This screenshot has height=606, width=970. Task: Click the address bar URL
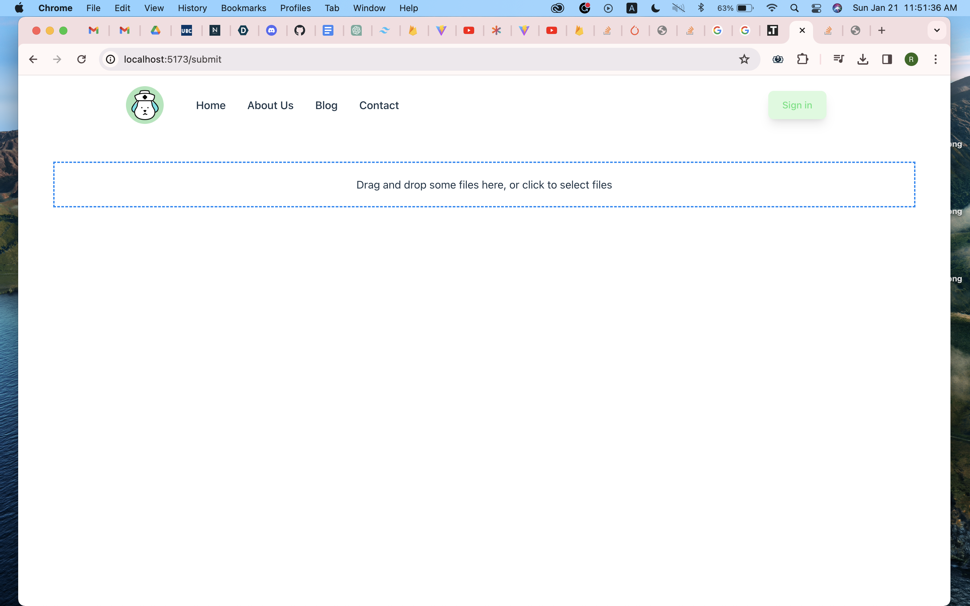coord(172,59)
